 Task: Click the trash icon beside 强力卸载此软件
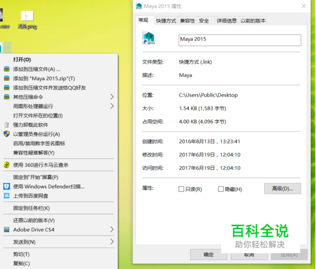click(7, 125)
